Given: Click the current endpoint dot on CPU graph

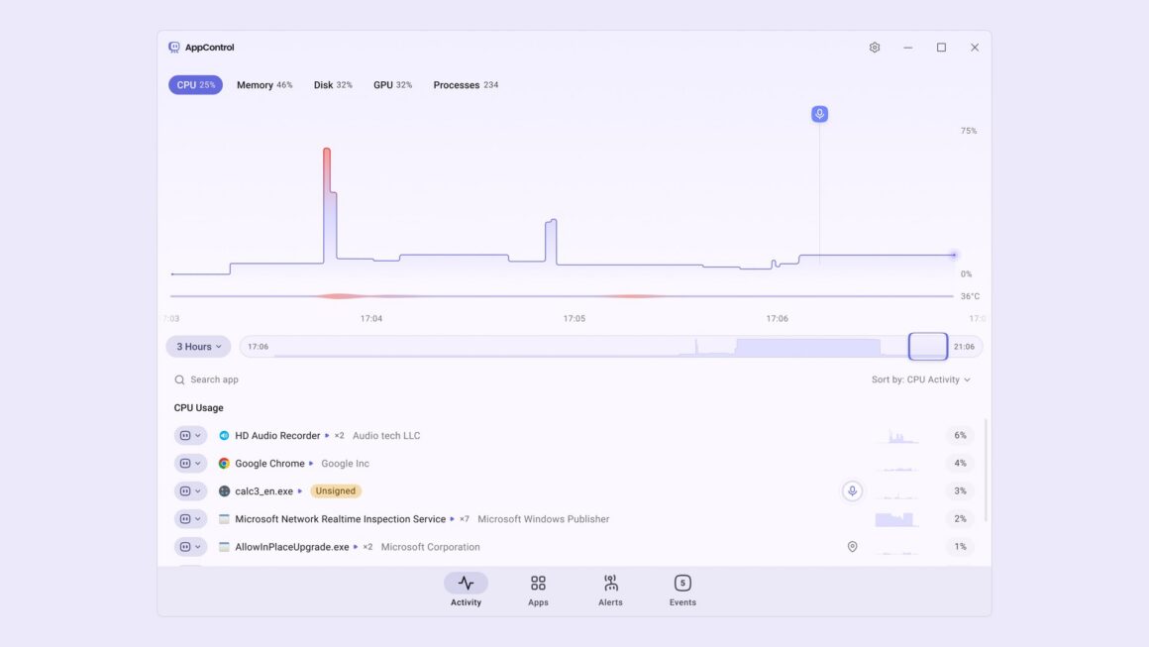Looking at the screenshot, I should pyautogui.click(x=954, y=255).
